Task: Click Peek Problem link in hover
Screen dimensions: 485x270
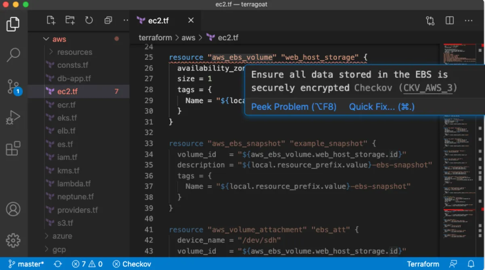Action: 294,107
